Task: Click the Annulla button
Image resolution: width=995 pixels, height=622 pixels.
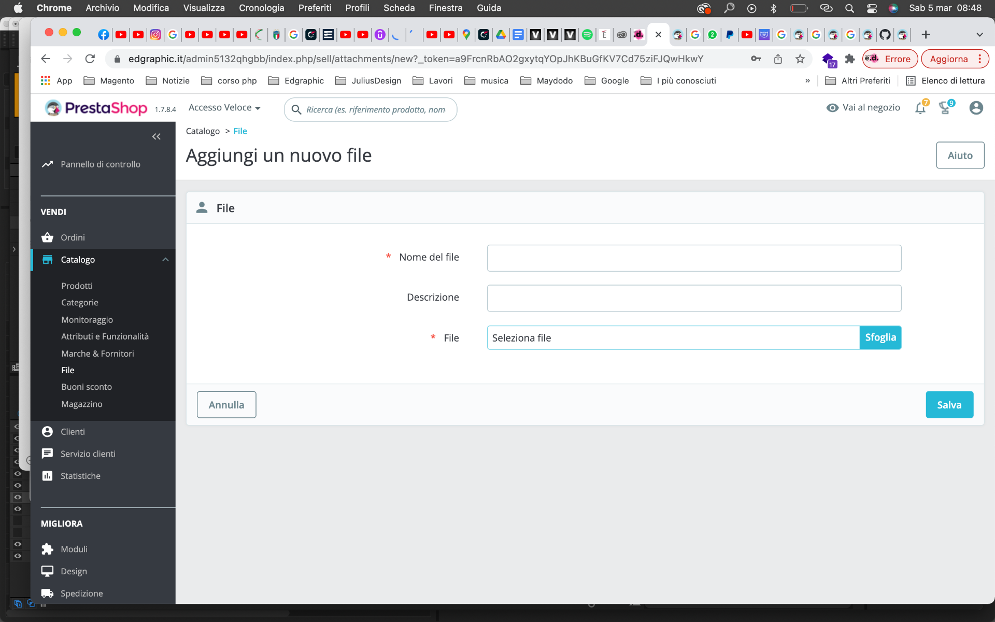Action: pos(226,405)
